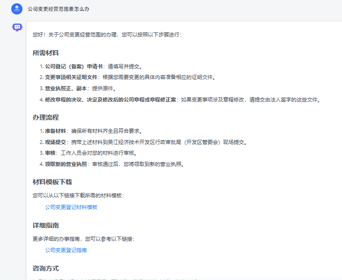Click the 材料模板下载 section heading
The width and height of the screenshot is (342, 280).
tap(52, 182)
